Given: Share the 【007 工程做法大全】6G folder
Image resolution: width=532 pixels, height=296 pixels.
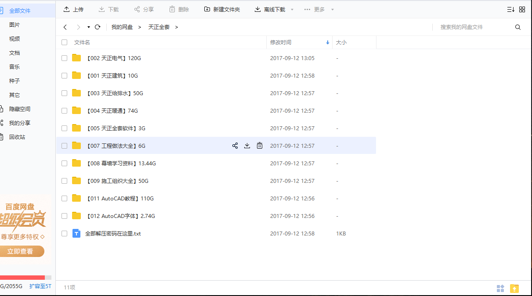Looking at the screenshot, I should [x=235, y=146].
